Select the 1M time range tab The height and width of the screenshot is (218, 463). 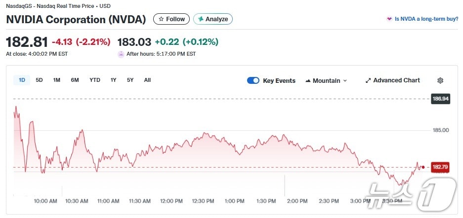[x=57, y=80]
